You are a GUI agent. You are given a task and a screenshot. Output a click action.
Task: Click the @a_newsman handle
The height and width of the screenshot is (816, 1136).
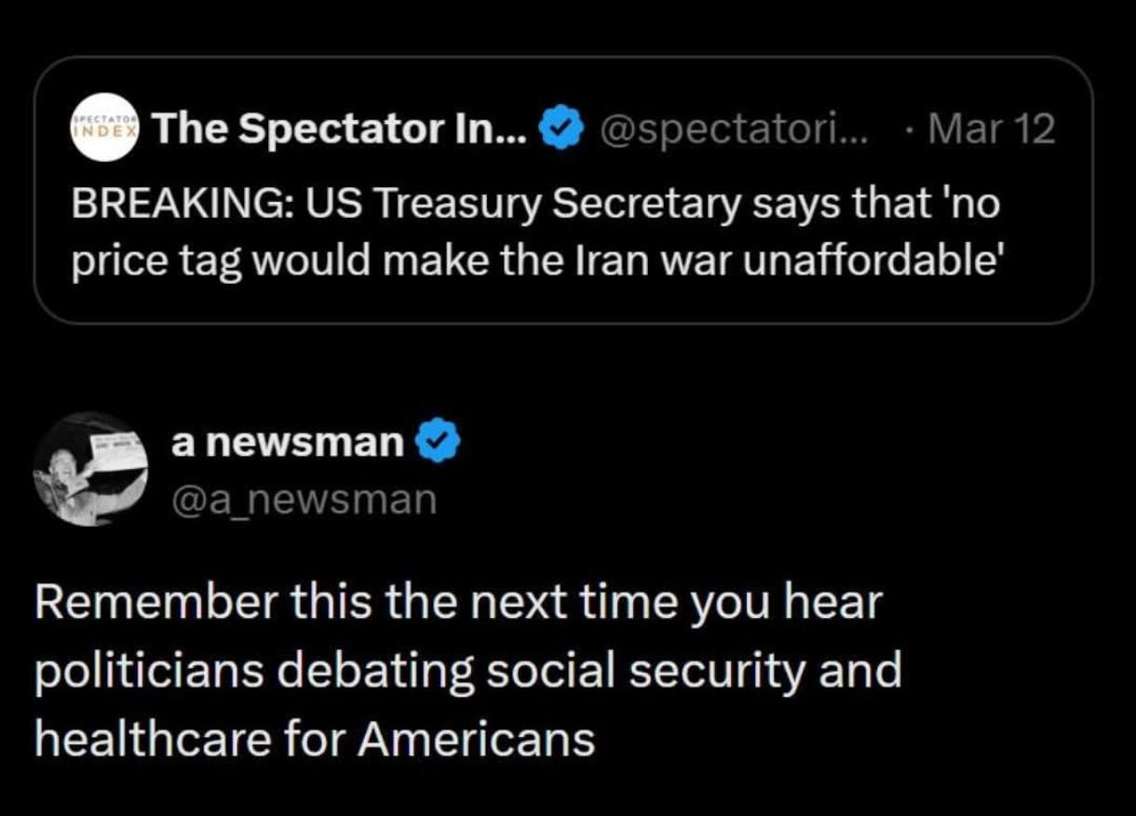304,500
